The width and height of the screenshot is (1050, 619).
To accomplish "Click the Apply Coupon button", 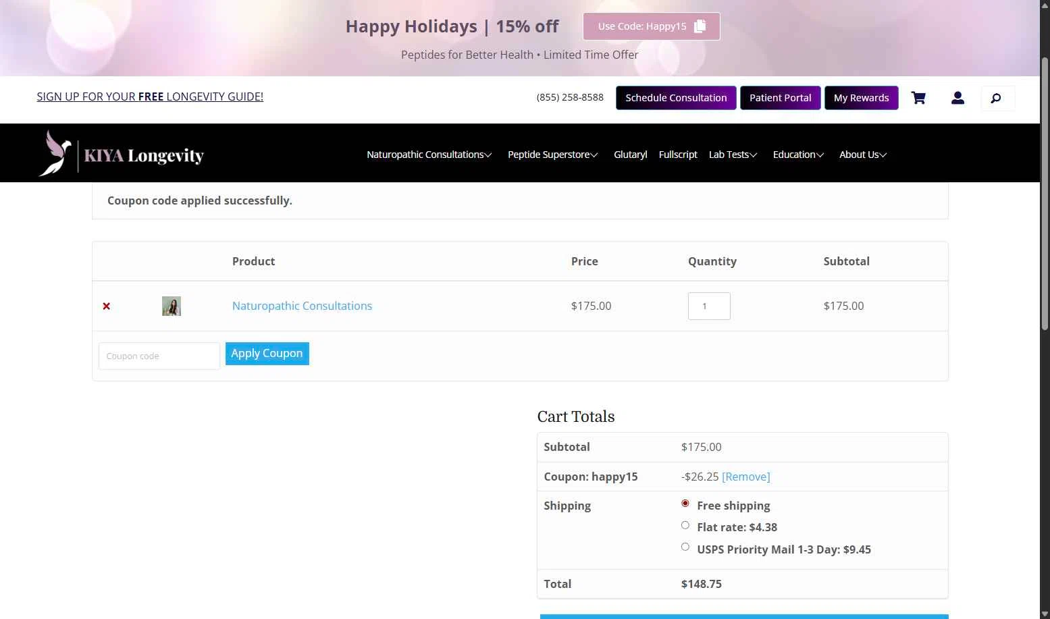I will [x=267, y=354].
